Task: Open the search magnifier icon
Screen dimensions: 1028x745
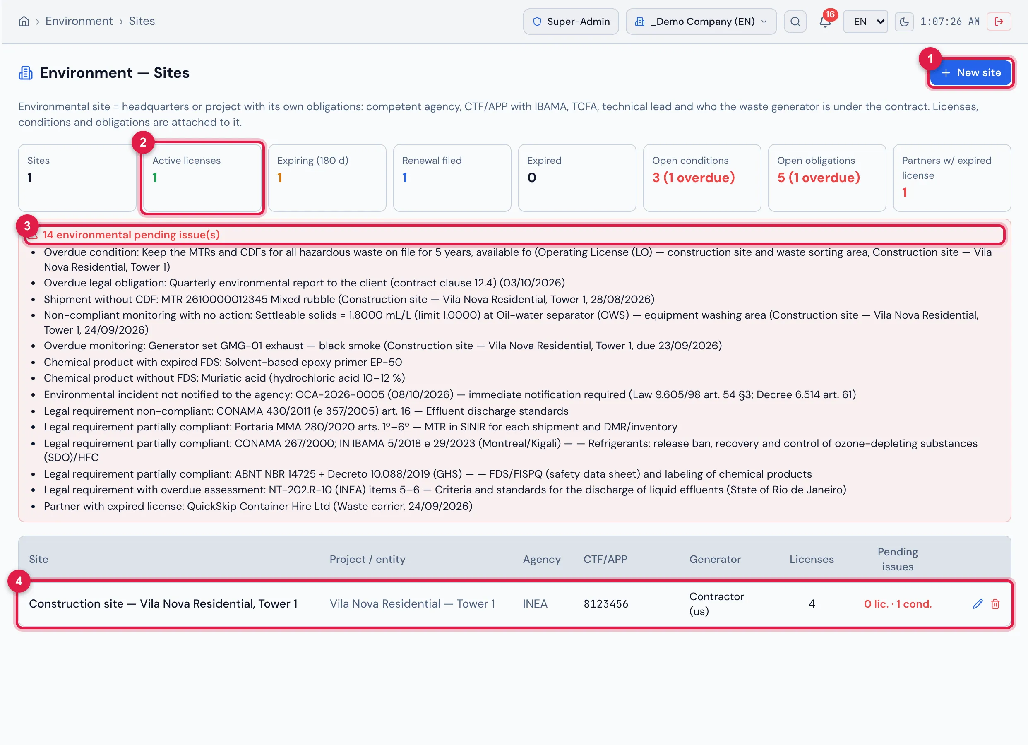Action: [795, 21]
